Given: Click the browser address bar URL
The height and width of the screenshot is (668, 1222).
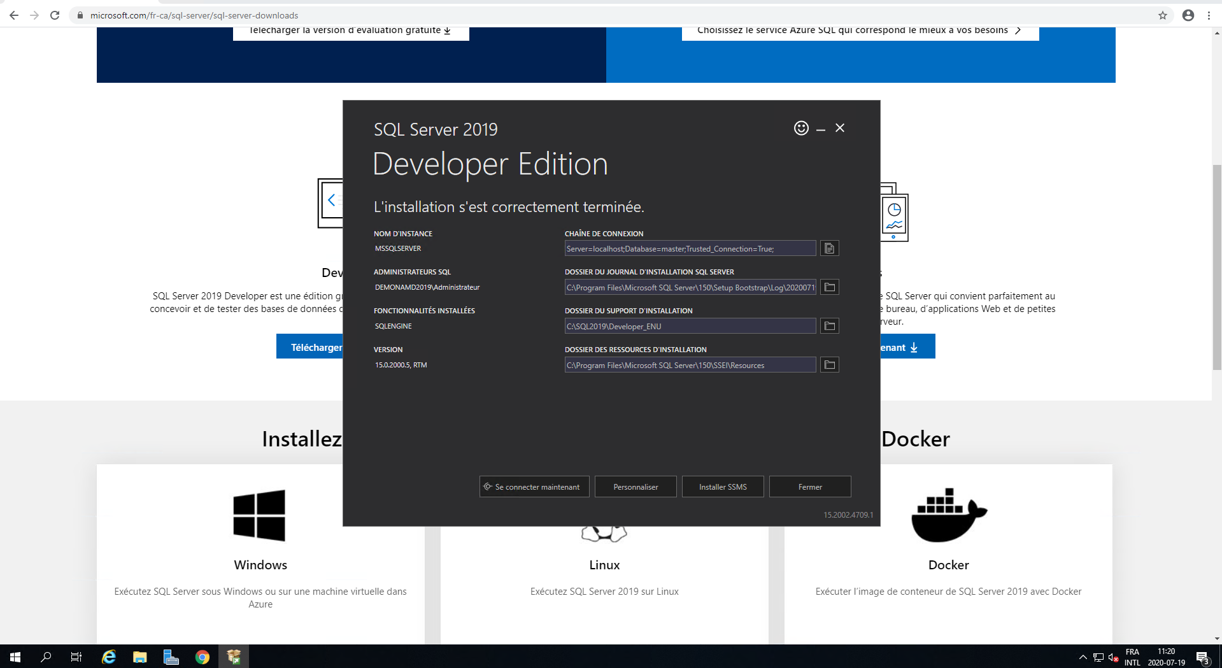Looking at the screenshot, I should [x=194, y=15].
